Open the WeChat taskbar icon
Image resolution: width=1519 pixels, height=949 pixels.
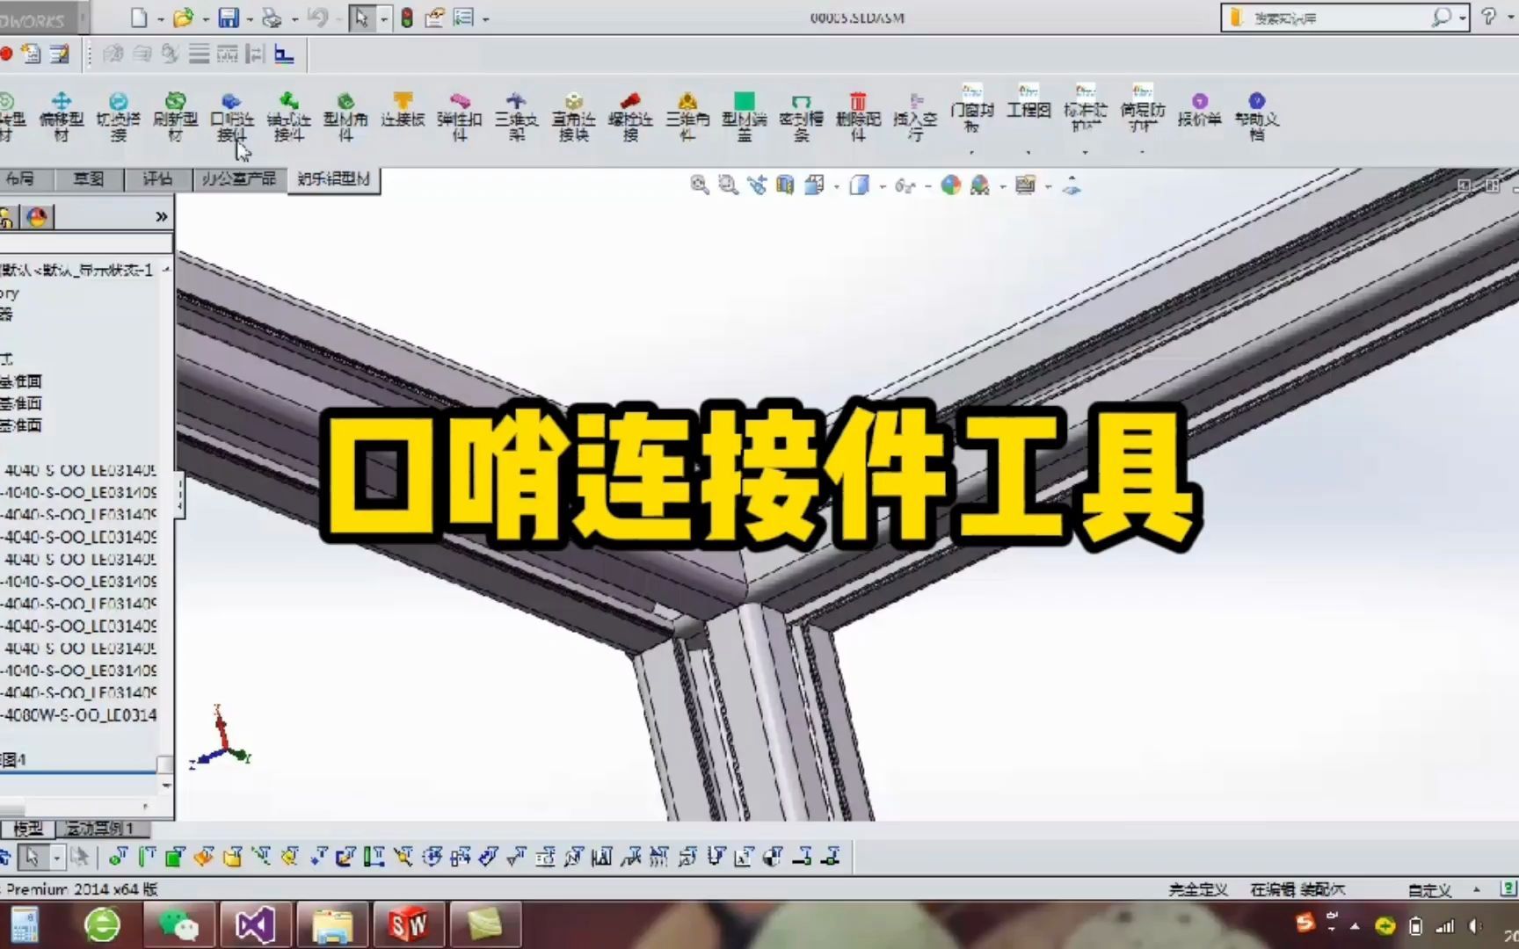click(x=178, y=925)
